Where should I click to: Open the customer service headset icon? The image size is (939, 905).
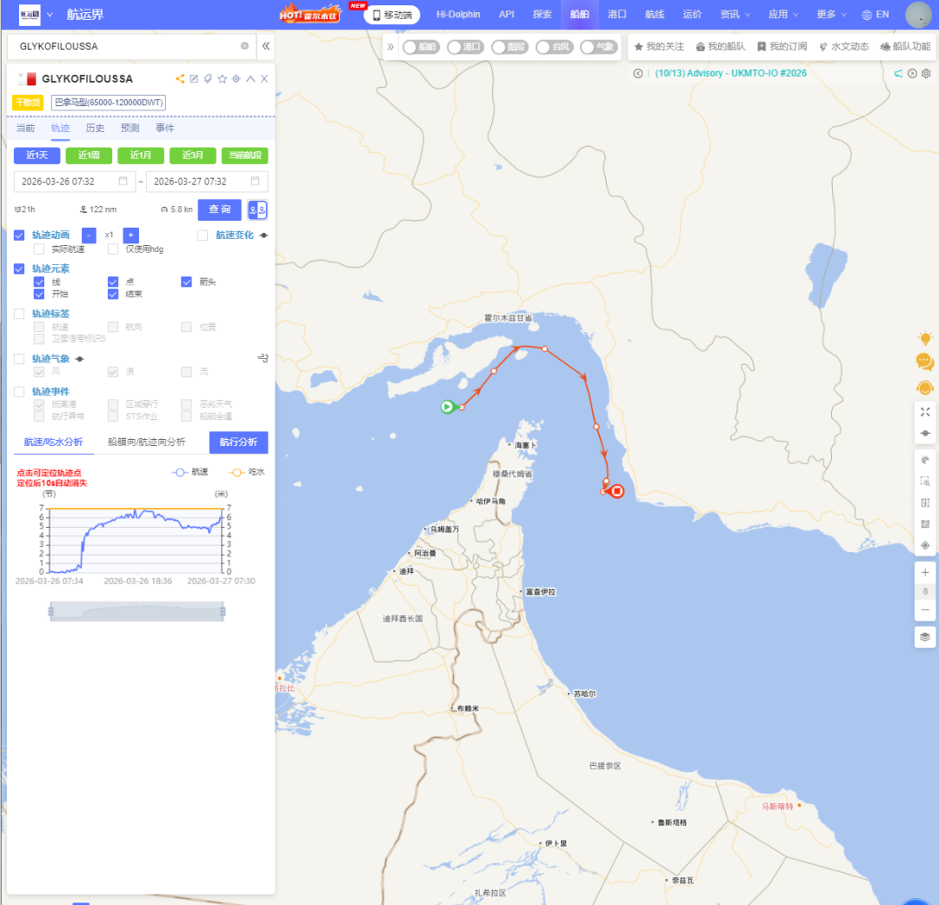[925, 388]
